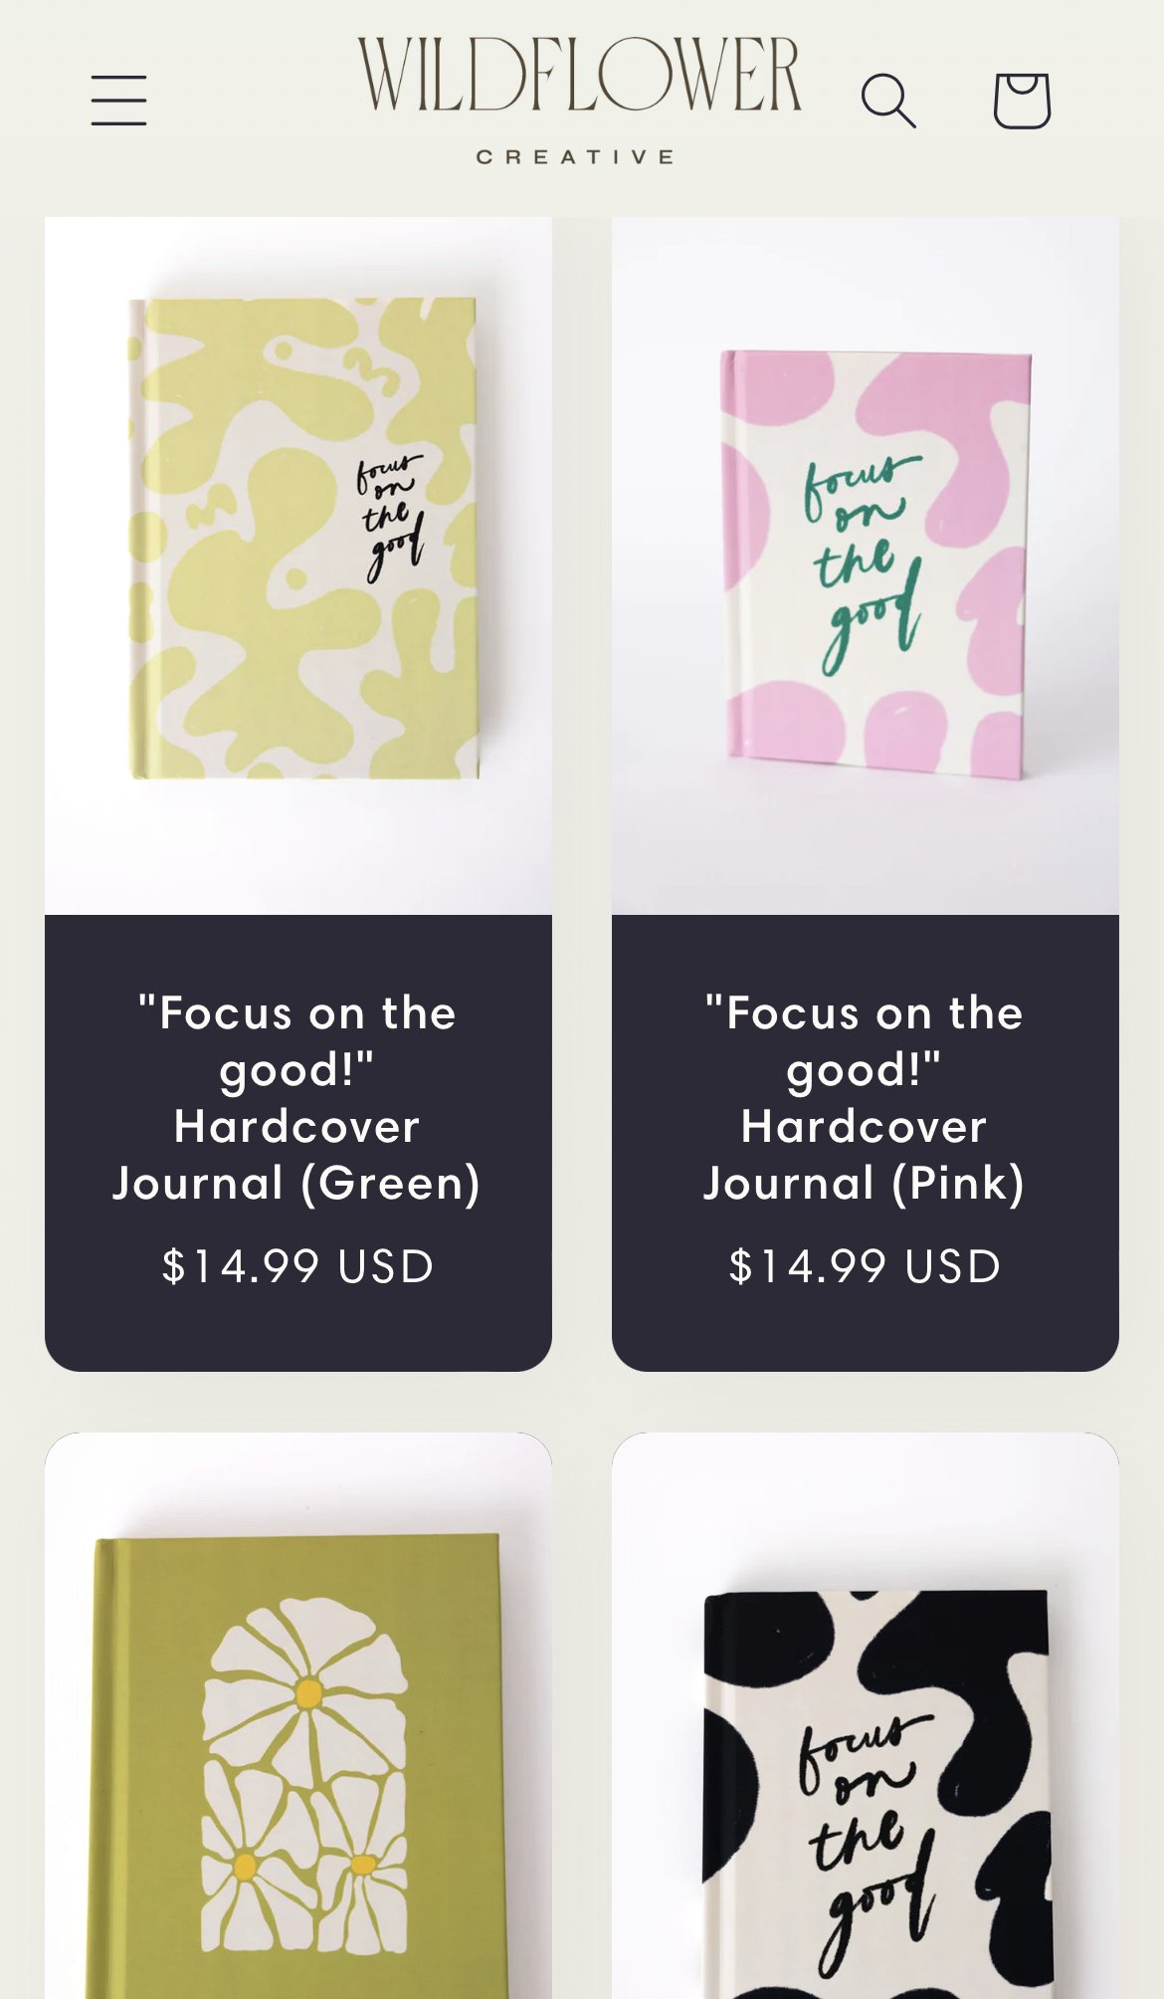Select the Hardcover Journal (Pink) title link

click(x=865, y=1098)
